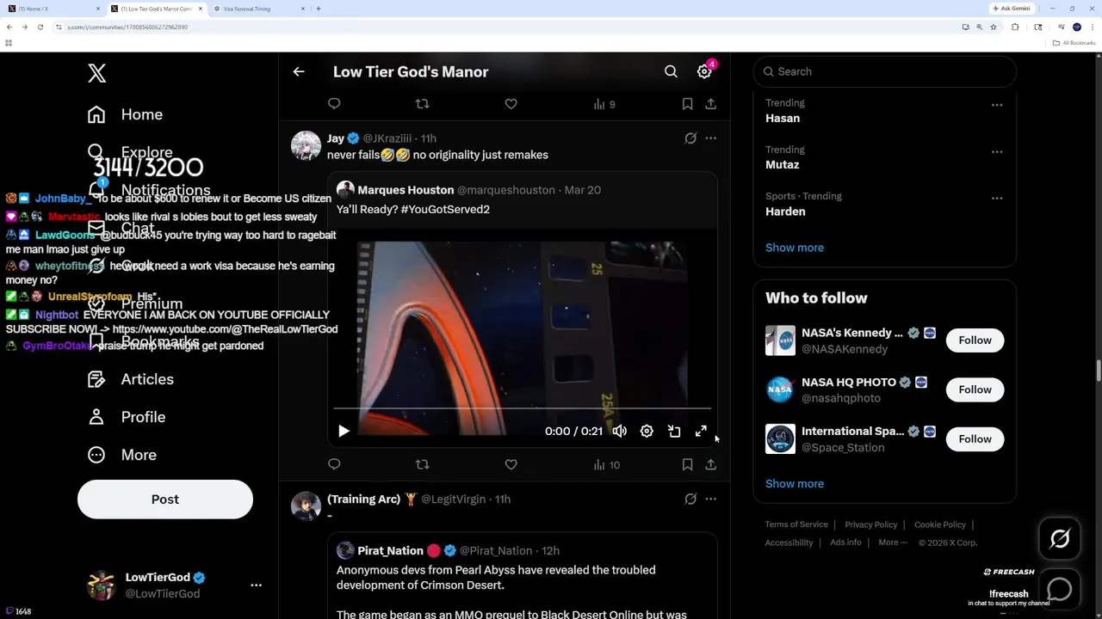Open more options on Training Arc post
The height and width of the screenshot is (619, 1102).
coord(710,499)
